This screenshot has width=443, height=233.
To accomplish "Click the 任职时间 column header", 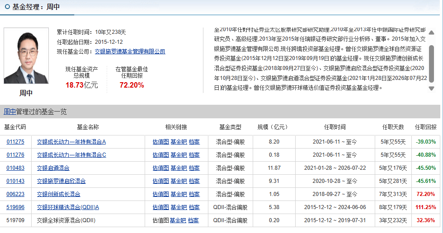I will tap(335, 127).
